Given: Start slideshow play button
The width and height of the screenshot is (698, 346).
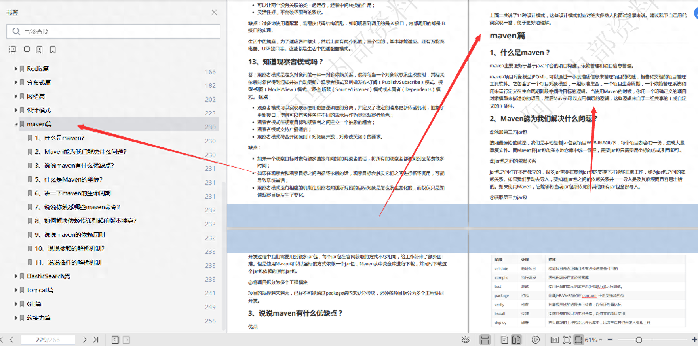Looking at the screenshot, I should point(536,340).
